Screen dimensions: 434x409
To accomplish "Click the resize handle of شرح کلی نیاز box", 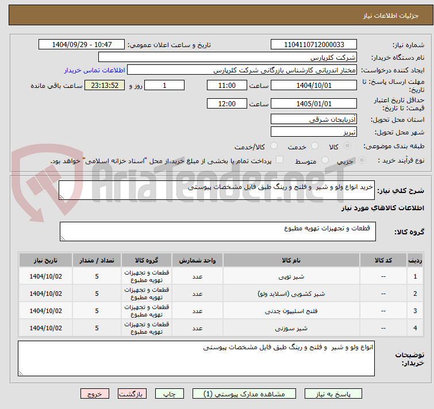I will [62, 197].
